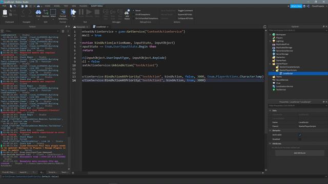Screen dimensions: 328x184
Task: Click the undo arrow in quick-access bar
Action: 15,6
